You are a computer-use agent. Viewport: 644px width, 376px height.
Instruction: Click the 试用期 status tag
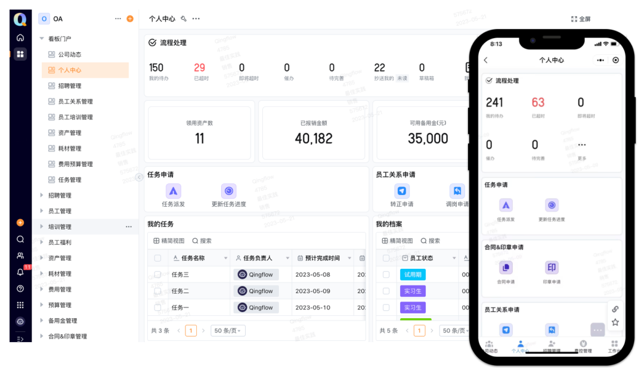(413, 275)
